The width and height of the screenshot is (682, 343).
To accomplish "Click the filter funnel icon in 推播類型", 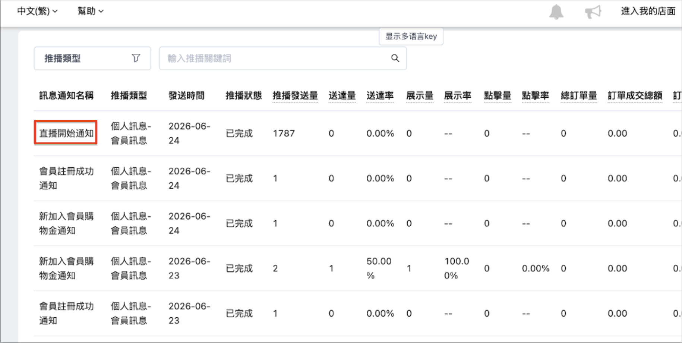I will [136, 58].
